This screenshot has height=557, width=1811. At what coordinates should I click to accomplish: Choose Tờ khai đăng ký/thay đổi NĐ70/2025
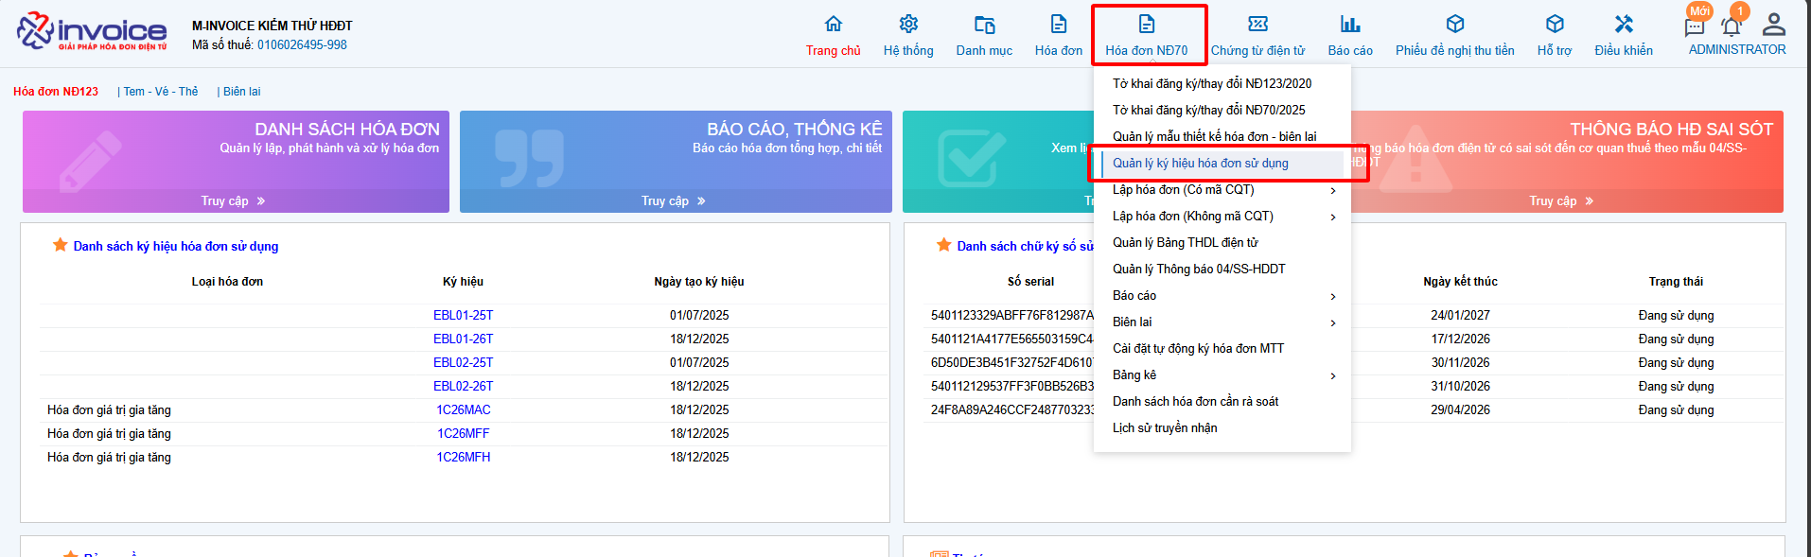[1208, 111]
